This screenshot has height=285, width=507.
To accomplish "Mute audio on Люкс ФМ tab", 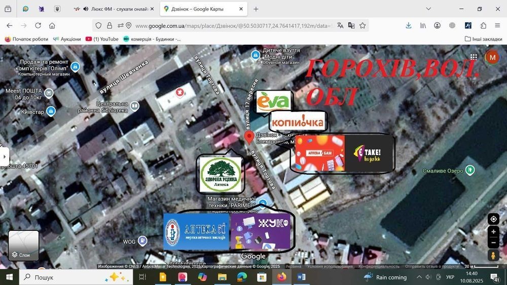I will click(86, 9).
